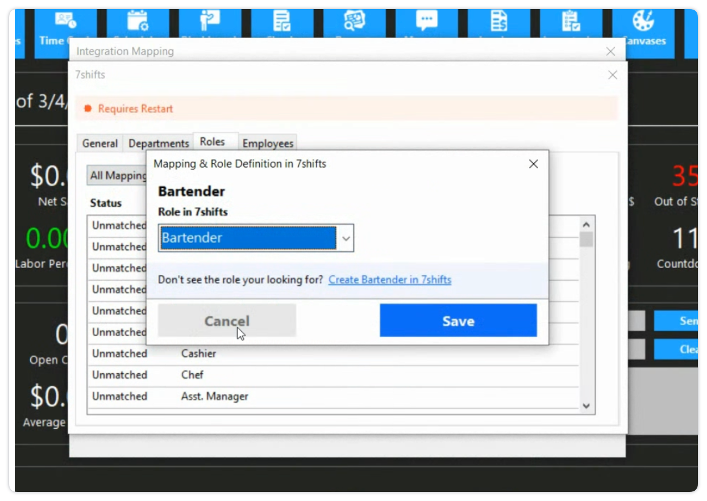
Task: Open the All Mappings filter dropdown
Action: (x=117, y=176)
